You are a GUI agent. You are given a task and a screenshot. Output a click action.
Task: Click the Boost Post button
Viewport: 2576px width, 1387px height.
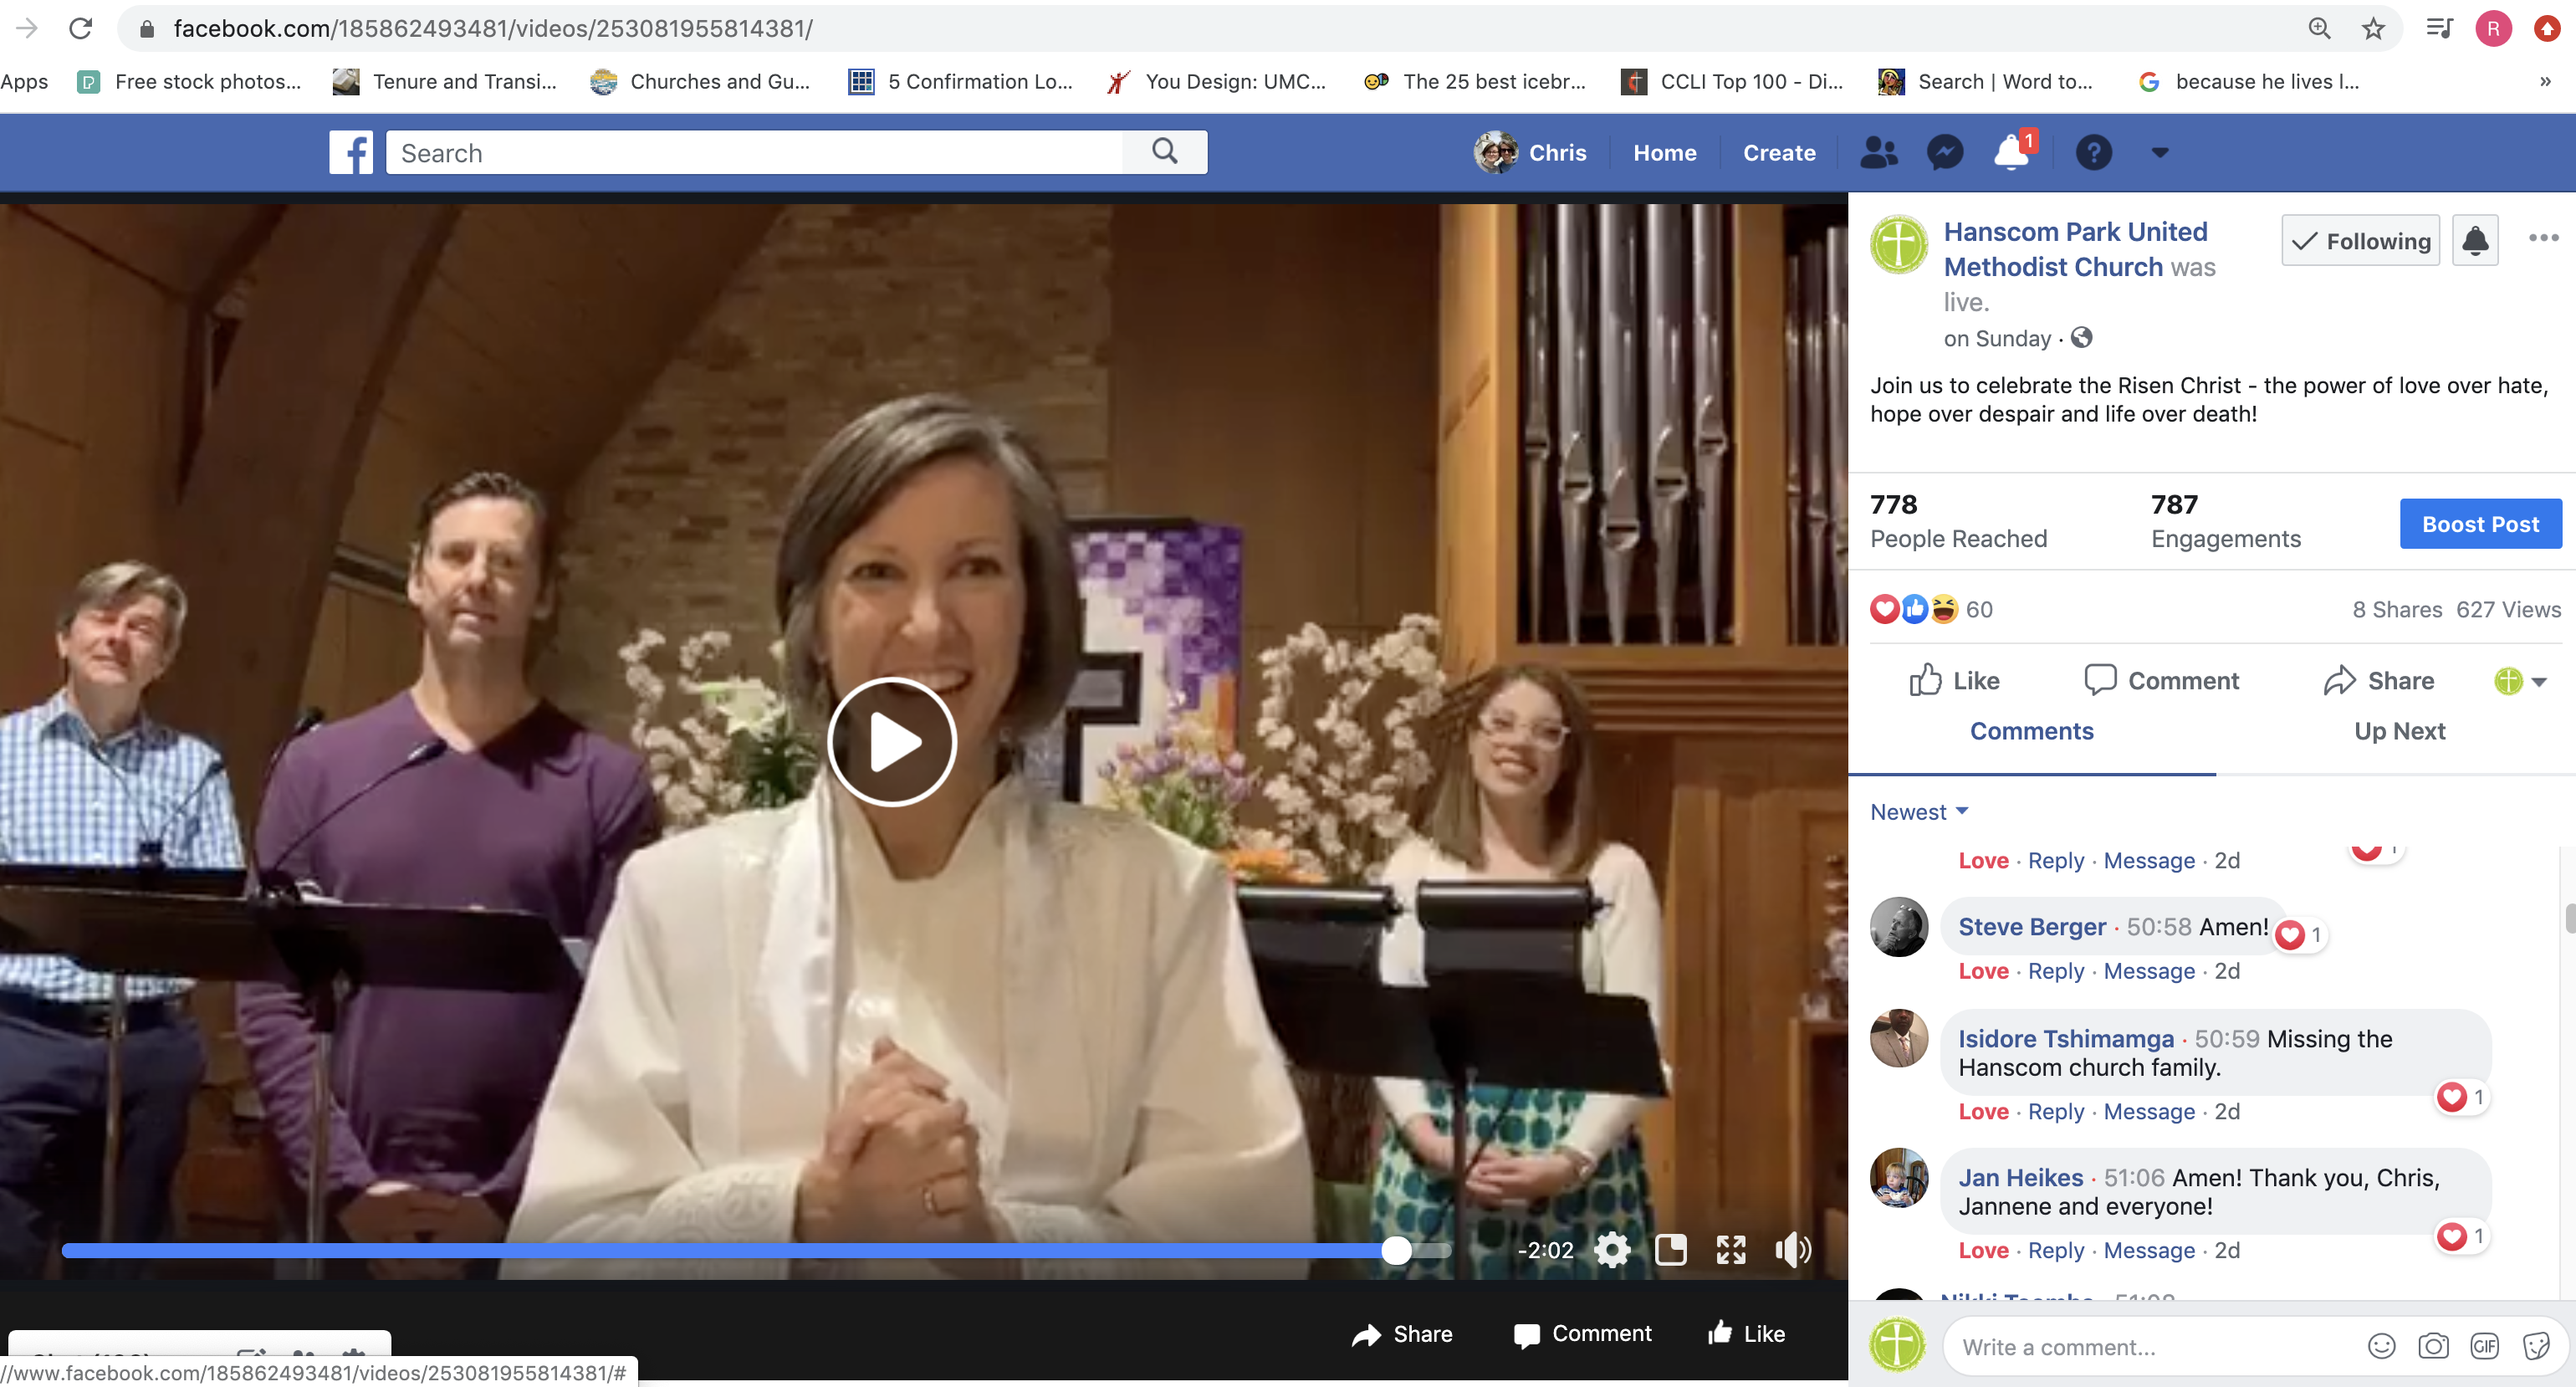point(2480,524)
